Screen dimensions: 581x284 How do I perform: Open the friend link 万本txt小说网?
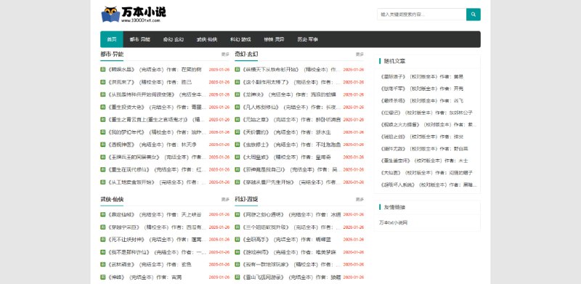click(x=394, y=223)
